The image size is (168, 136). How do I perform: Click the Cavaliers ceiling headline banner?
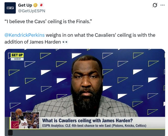click(x=87, y=120)
